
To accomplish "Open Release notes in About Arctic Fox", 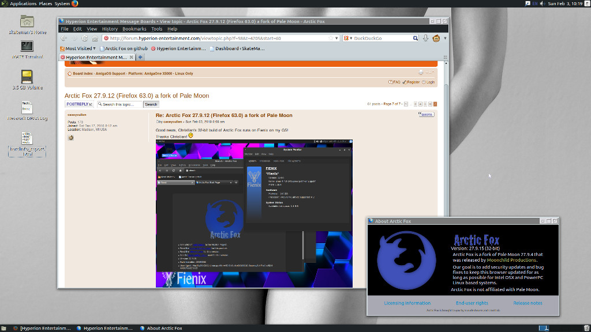I will [x=528, y=303].
